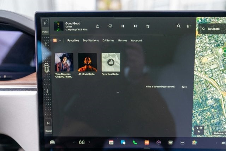Open the media search icon
The image size is (226, 151).
click(x=179, y=26)
